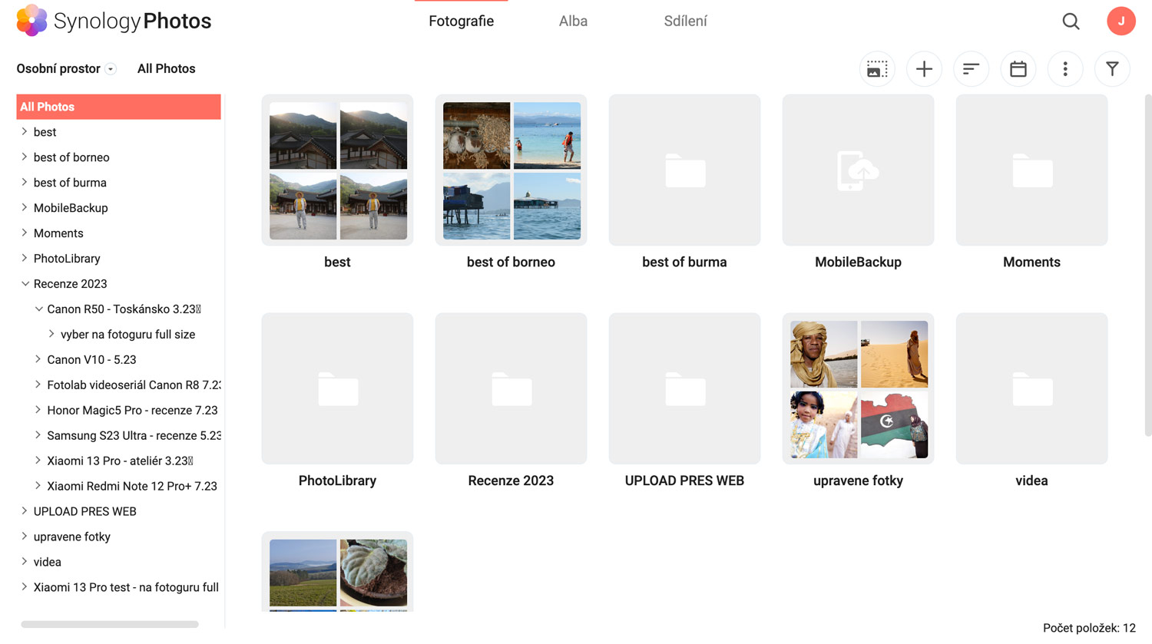Open the filter funnel icon
Screen dimensions: 1152x644
point(1111,69)
